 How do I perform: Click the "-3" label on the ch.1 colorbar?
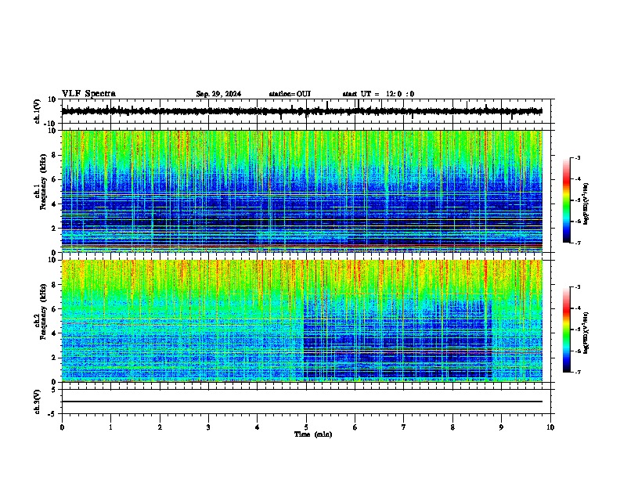point(578,158)
